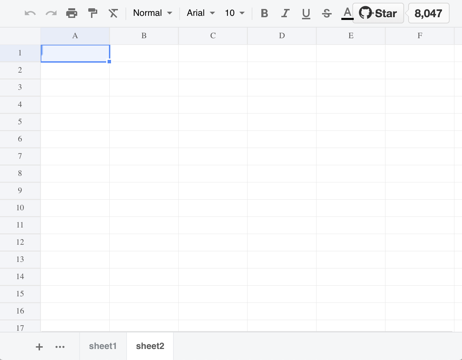
Task: Click the Clear formatting icon
Action: tap(113, 13)
